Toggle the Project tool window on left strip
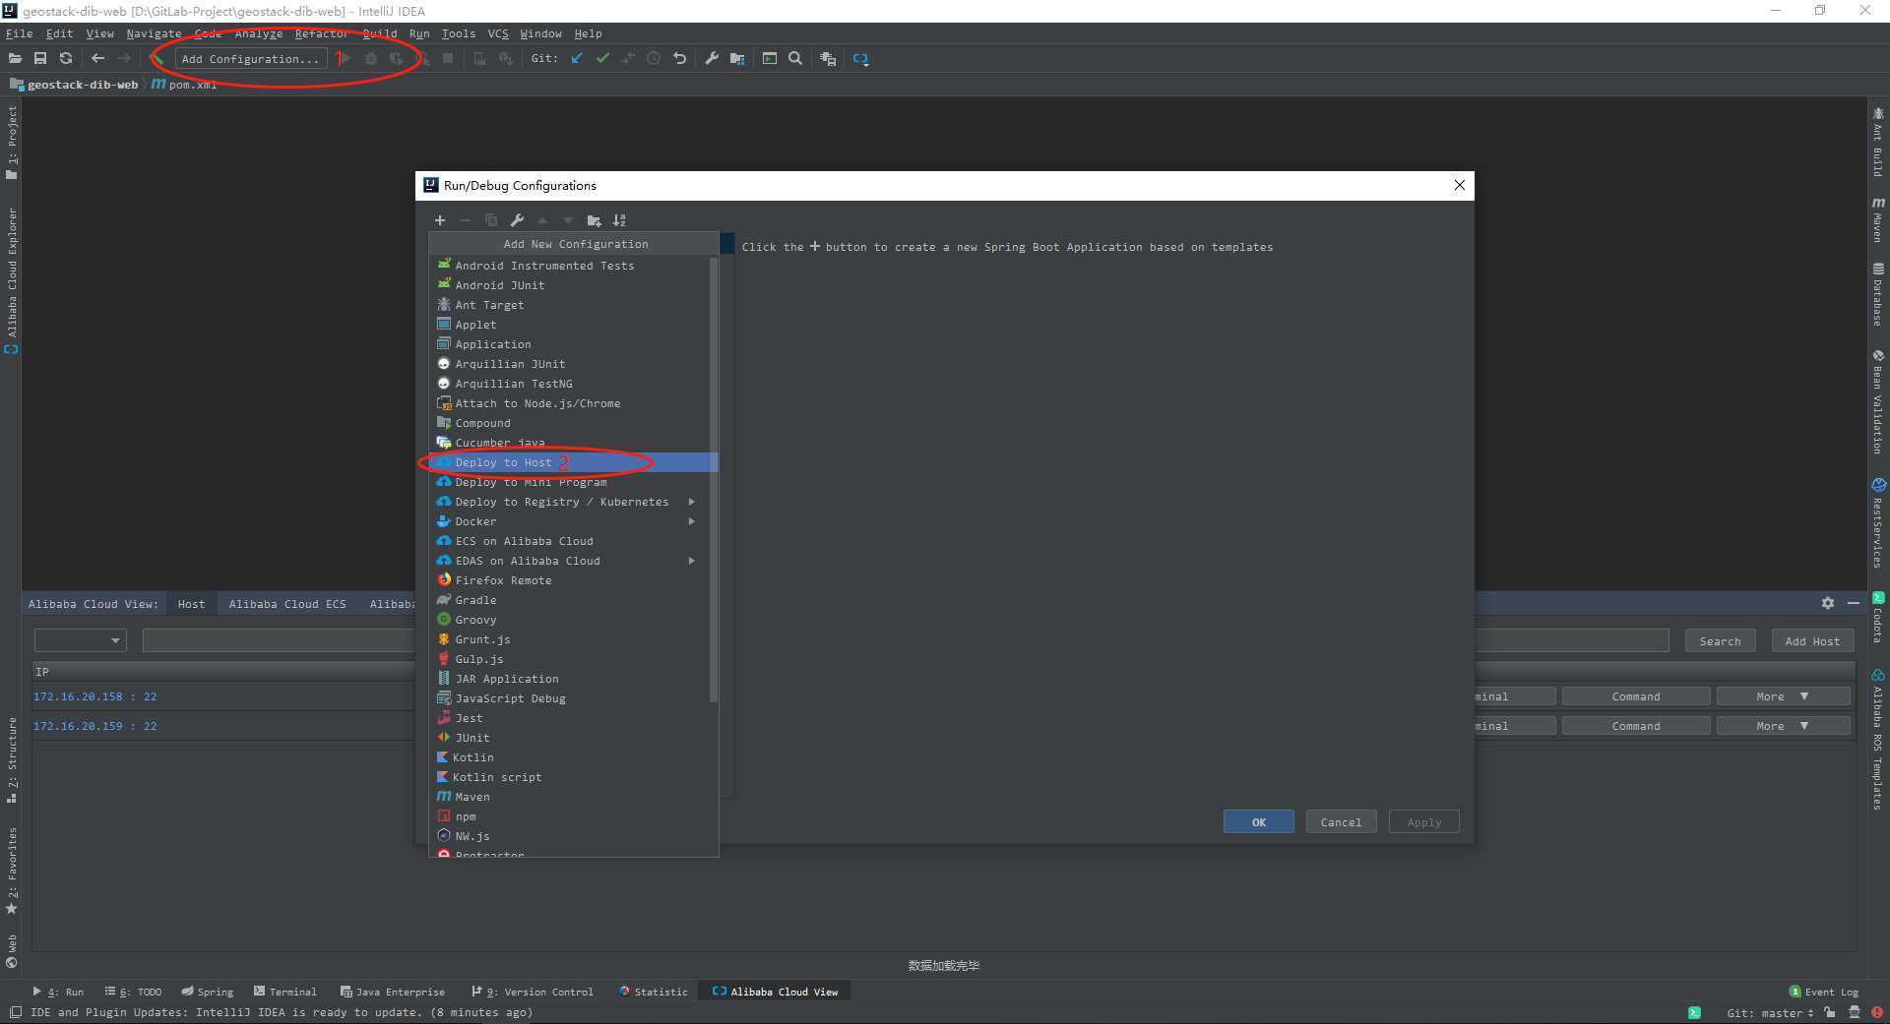 coord(12,143)
